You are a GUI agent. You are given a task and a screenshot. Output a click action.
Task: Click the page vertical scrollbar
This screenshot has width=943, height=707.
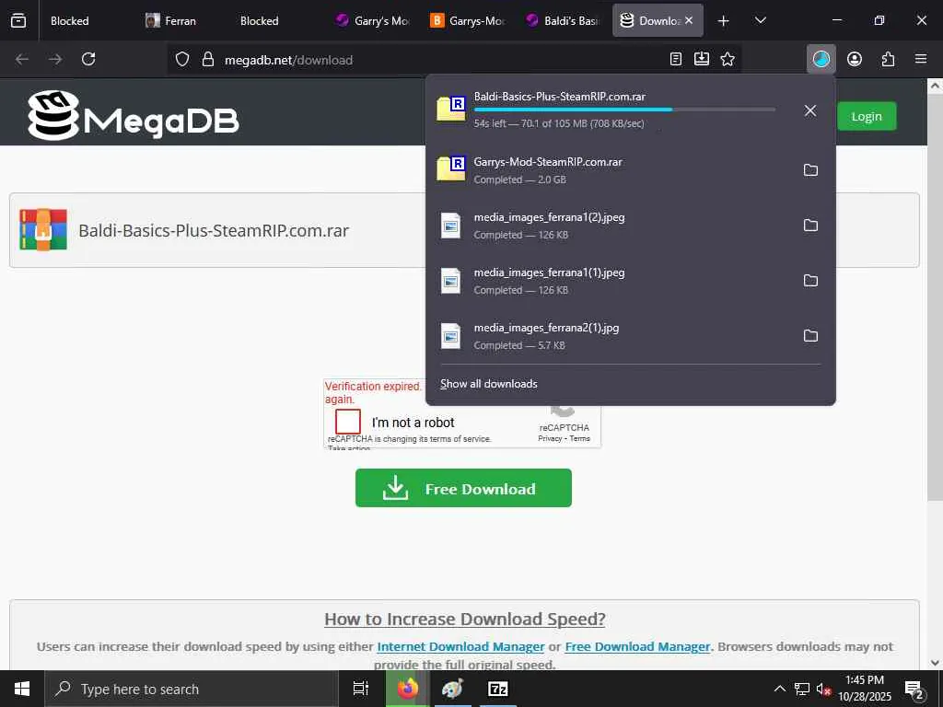pyautogui.click(x=935, y=296)
